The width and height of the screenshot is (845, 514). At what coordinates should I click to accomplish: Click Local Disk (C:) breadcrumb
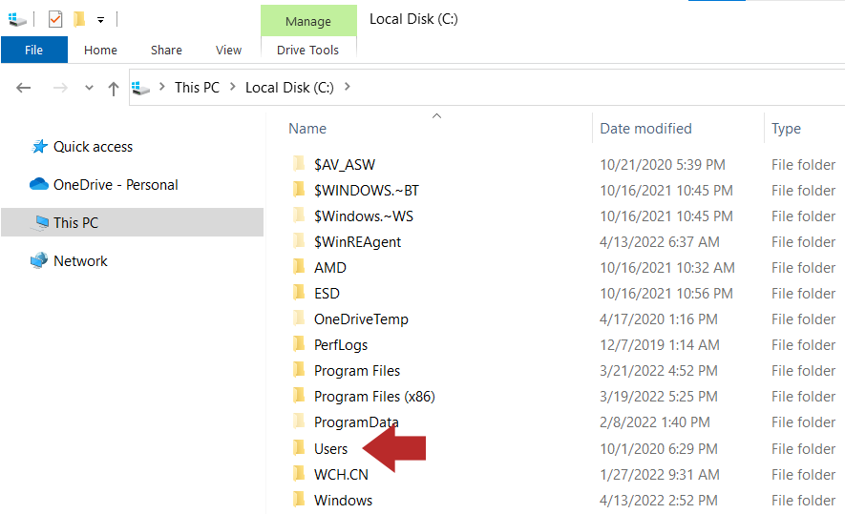pos(289,87)
